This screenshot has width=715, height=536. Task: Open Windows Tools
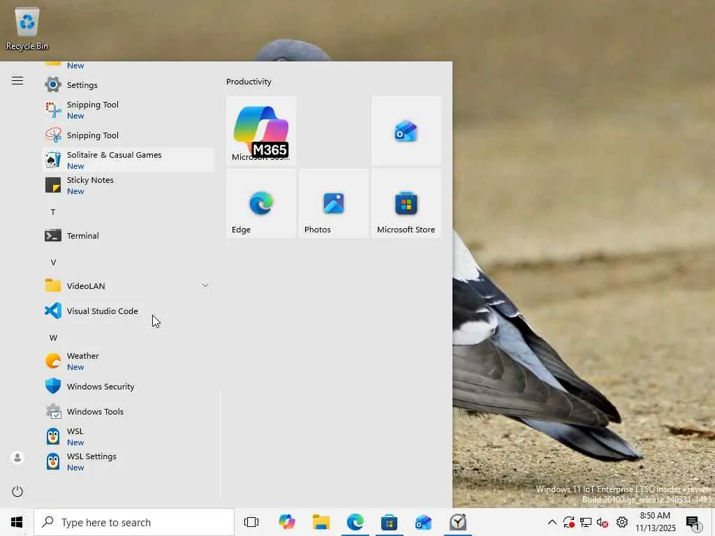click(128, 412)
